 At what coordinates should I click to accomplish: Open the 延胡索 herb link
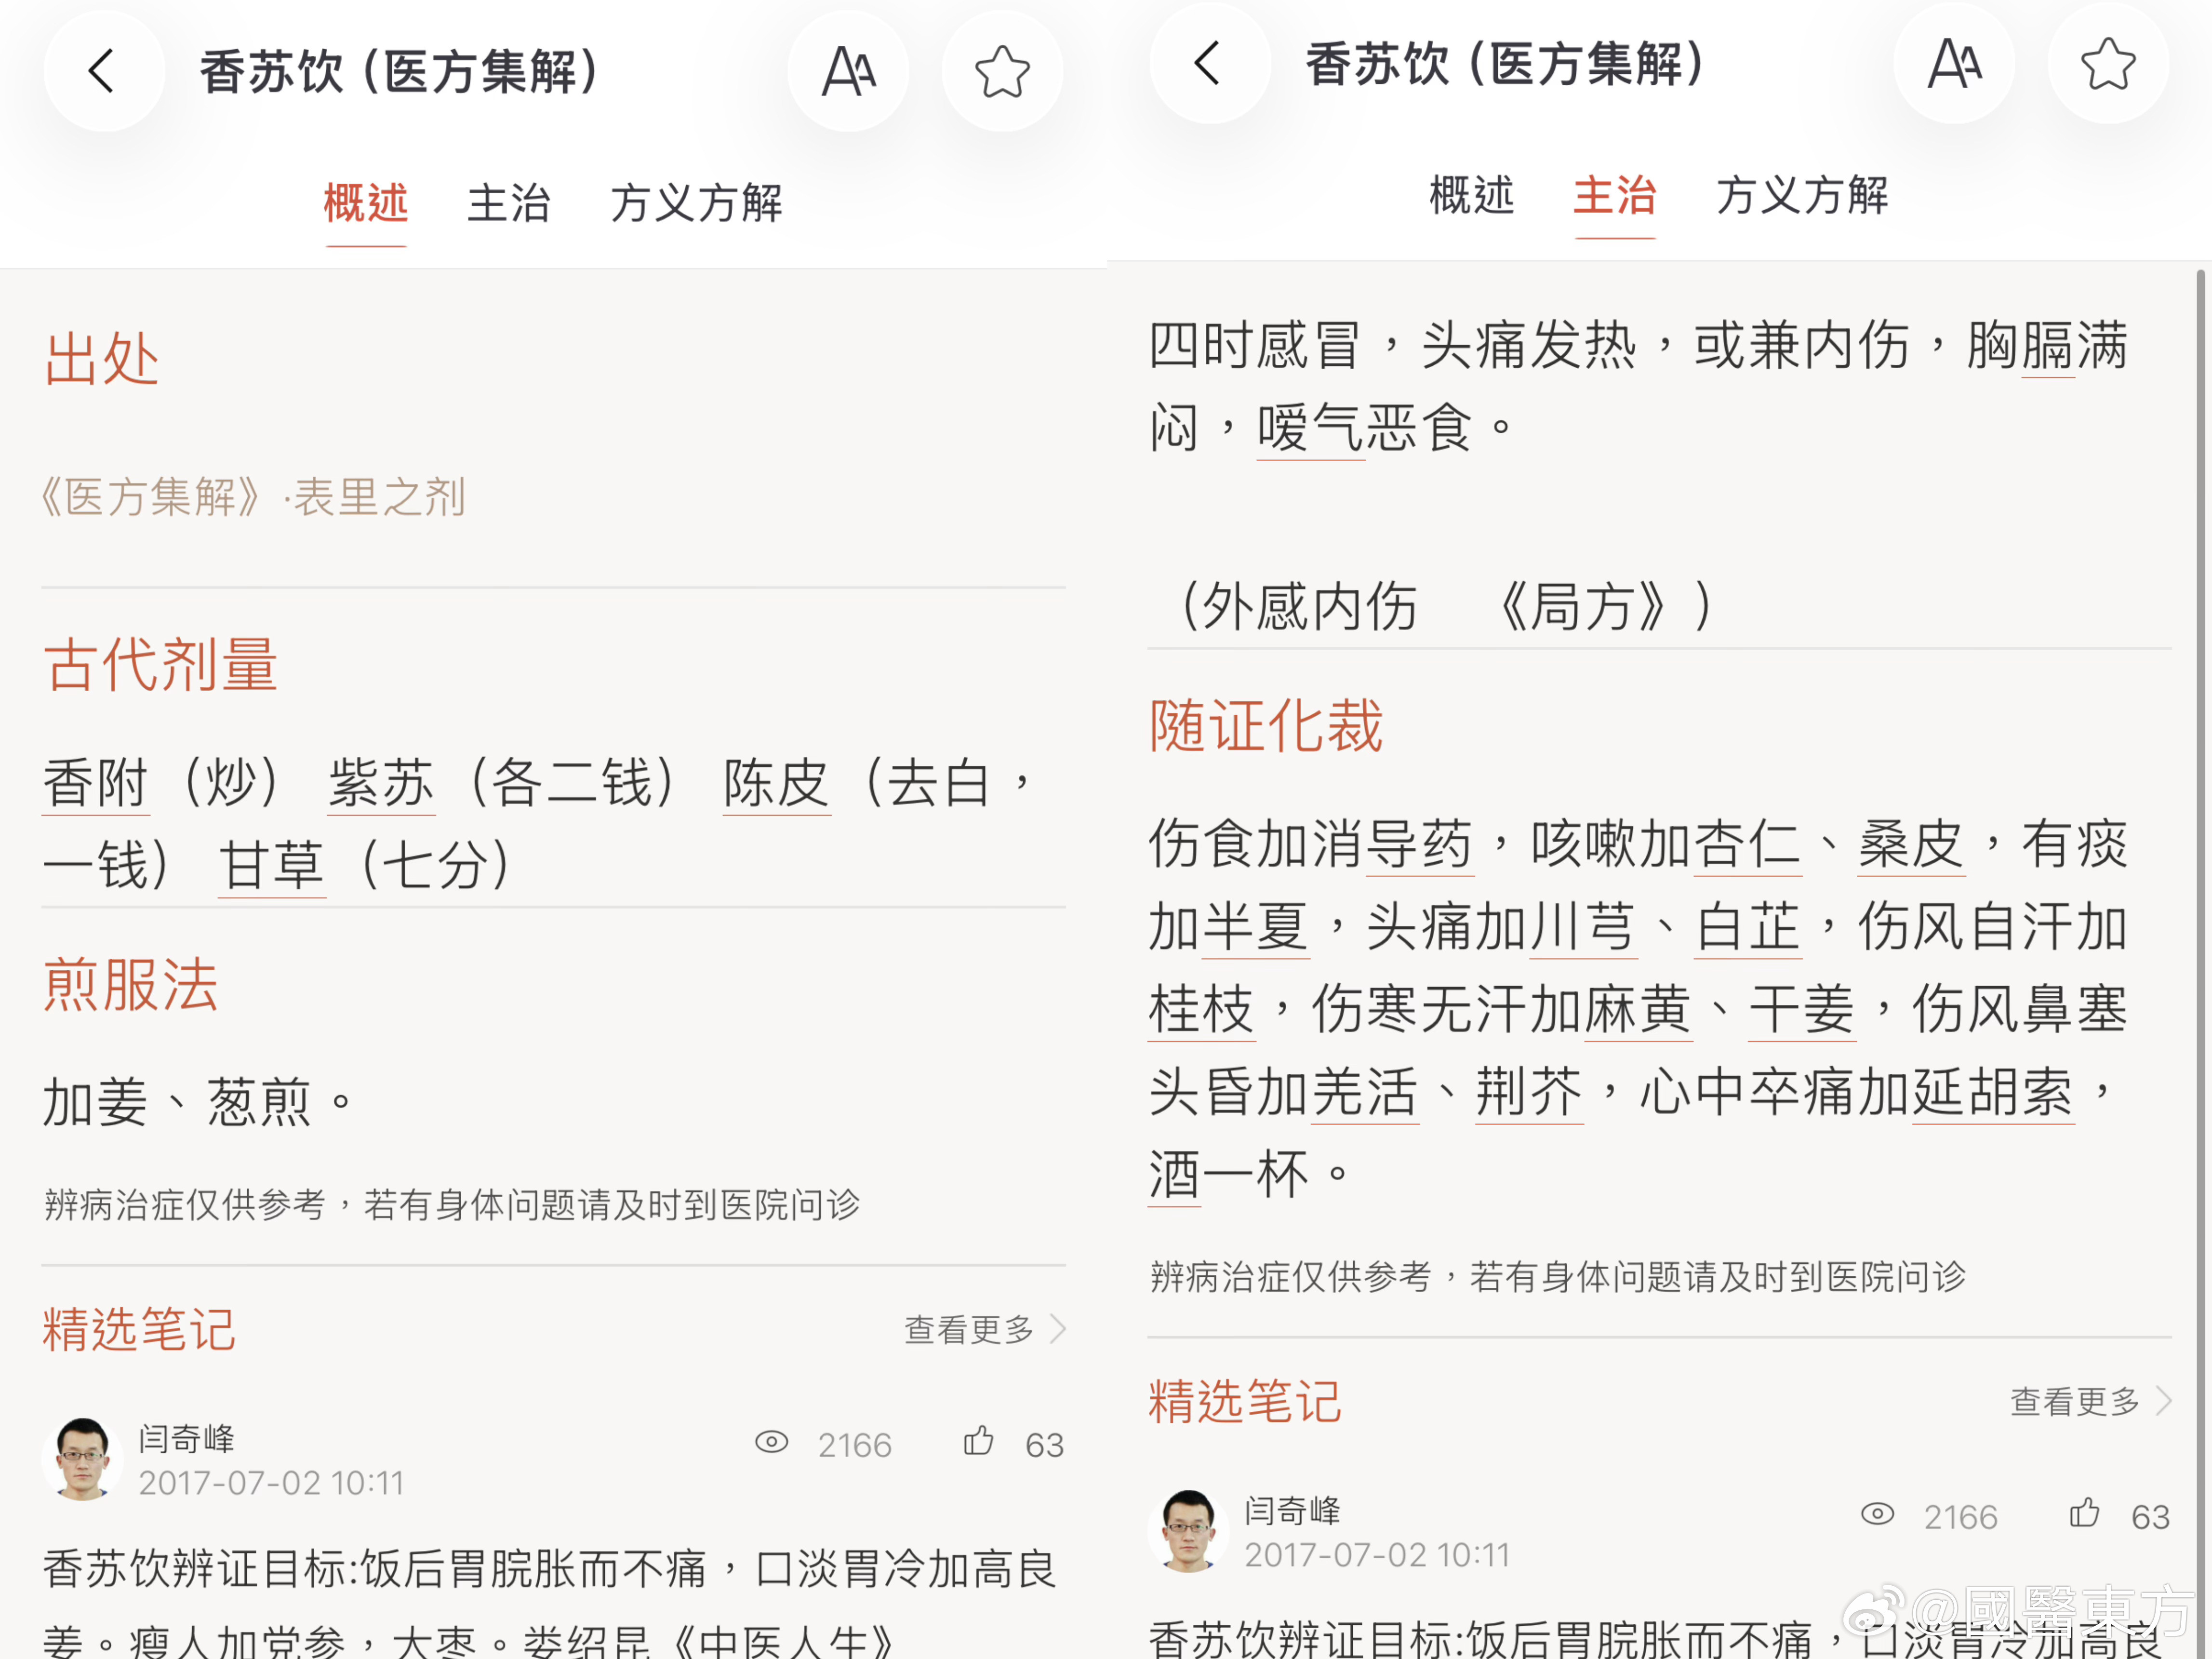pos(1993,1092)
